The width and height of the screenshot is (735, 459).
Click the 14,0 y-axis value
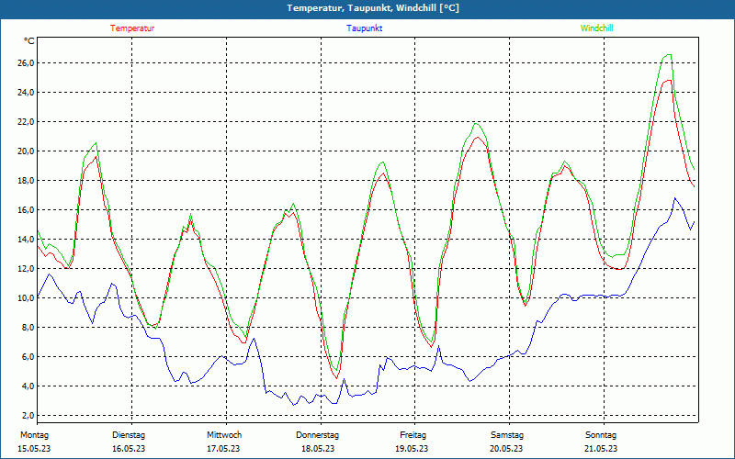(27, 240)
